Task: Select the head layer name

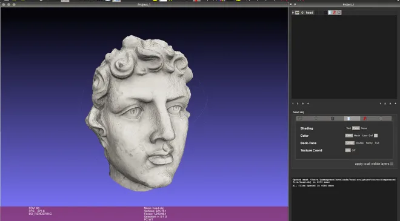Action: click(310, 13)
